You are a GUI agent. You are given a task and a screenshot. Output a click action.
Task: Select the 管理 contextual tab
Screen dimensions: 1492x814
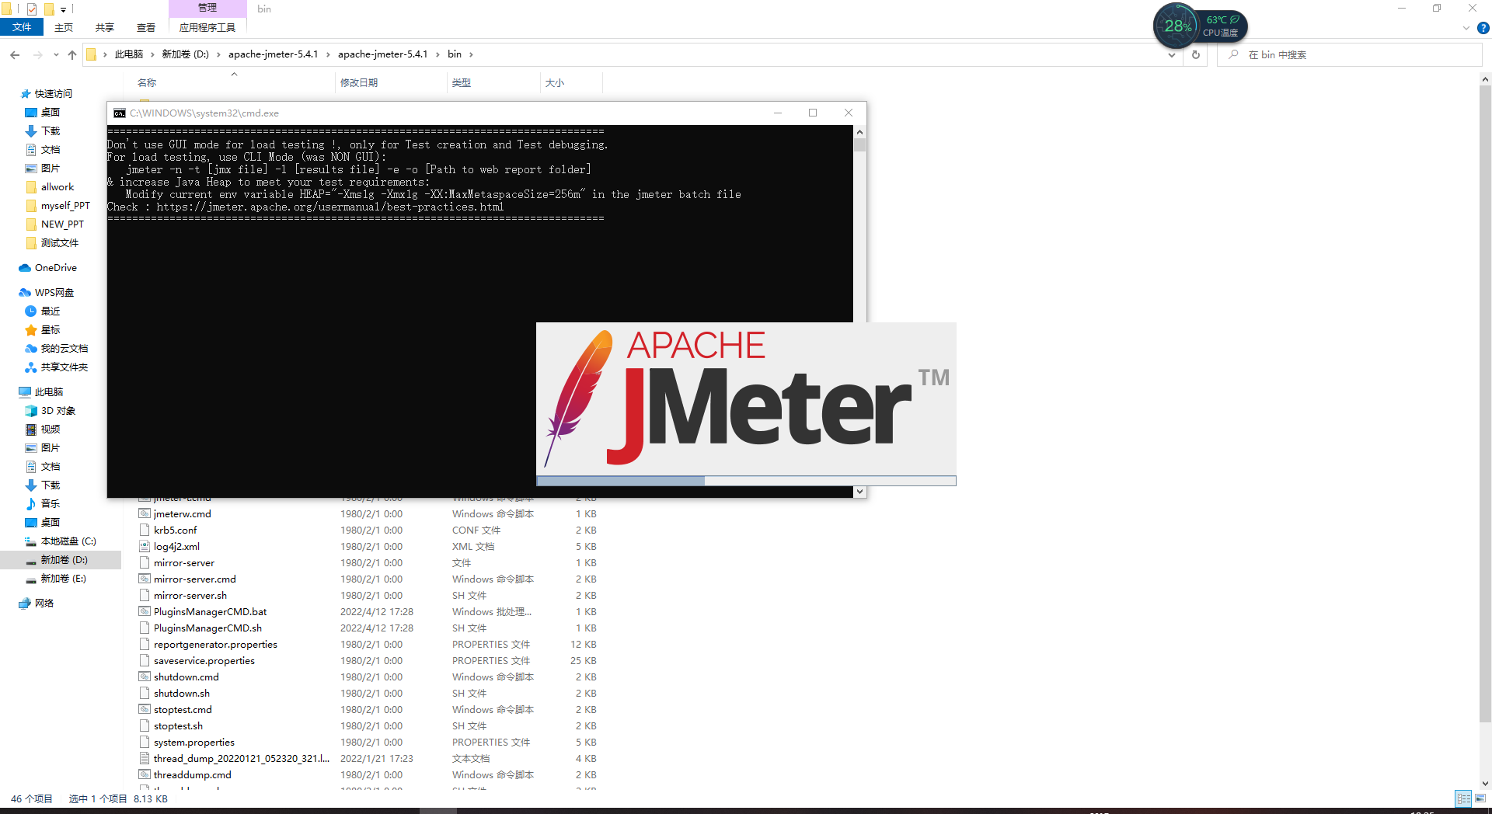(x=207, y=8)
